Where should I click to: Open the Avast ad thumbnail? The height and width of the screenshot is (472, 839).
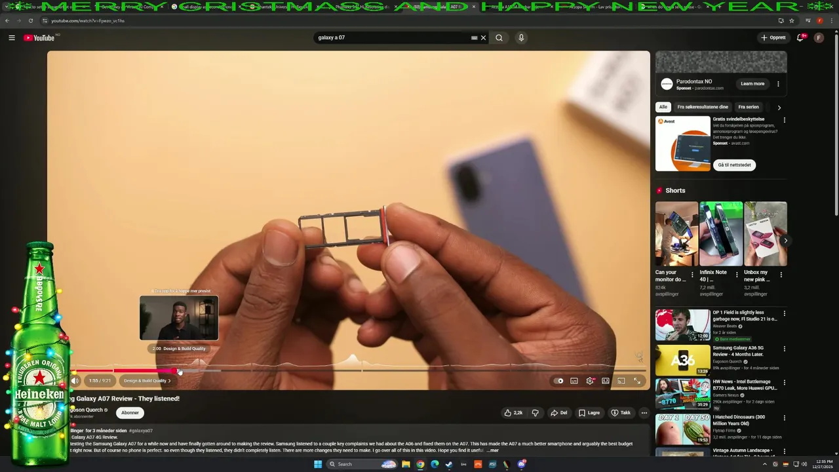(683, 144)
